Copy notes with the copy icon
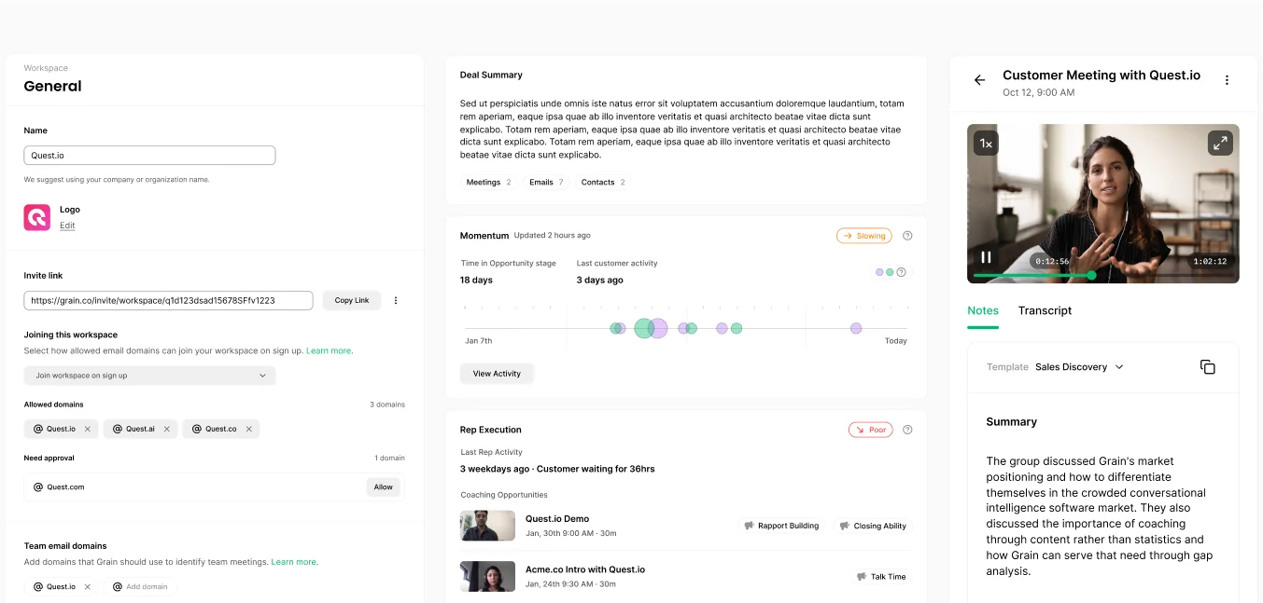The image size is (1263, 603). coord(1208,367)
